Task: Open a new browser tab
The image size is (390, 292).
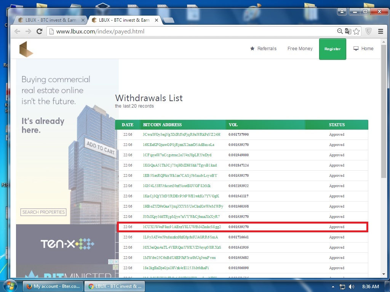Action: click(x=169, y=20)
